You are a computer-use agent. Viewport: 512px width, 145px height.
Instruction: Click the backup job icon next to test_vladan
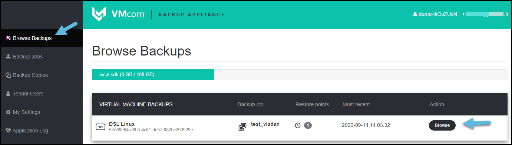coord(242,127)
